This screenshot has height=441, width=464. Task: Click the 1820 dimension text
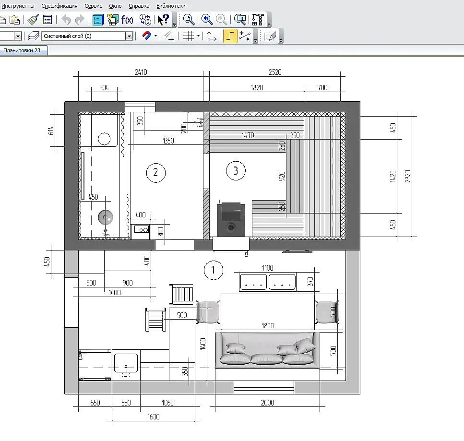(257, 88)
